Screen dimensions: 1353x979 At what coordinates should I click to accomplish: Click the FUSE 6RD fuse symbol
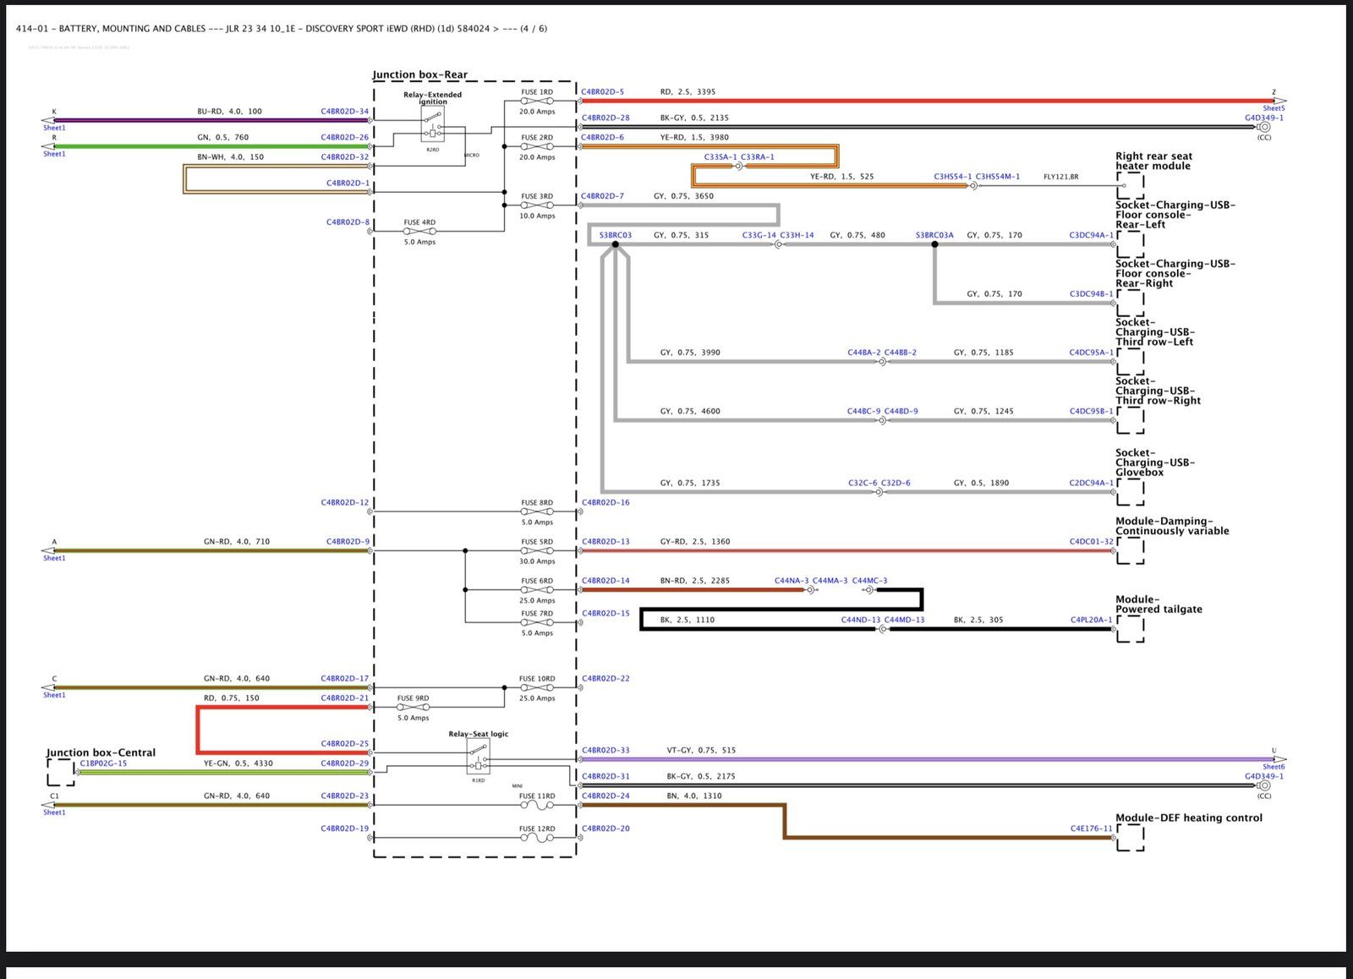pos(537,590)
